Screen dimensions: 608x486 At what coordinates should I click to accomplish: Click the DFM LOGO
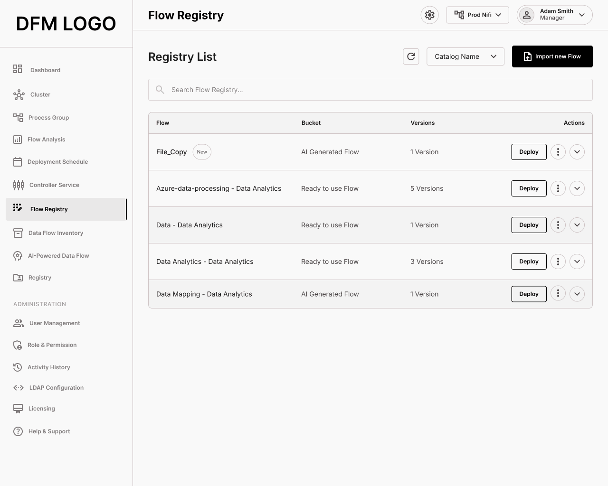66,23
